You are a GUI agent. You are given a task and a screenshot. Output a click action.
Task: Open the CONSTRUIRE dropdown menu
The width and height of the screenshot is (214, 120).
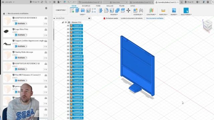click(x=151, y=15)
